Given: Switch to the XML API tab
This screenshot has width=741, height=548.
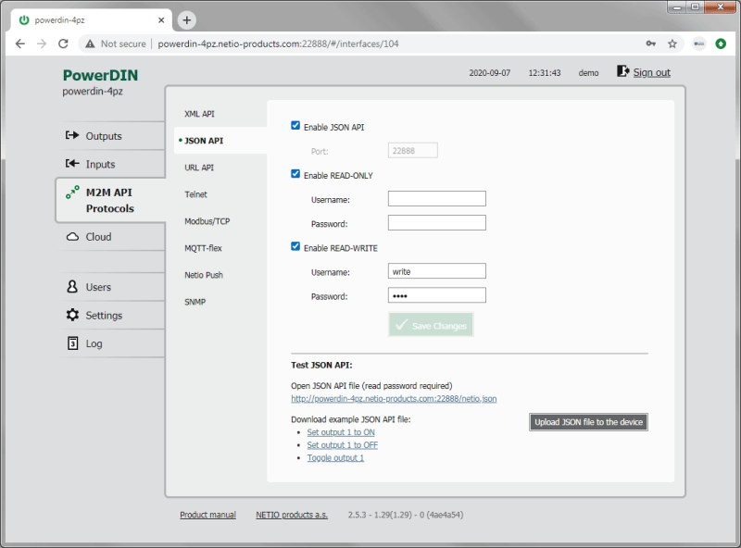Looking at the screenshot, I should [201, 114].
